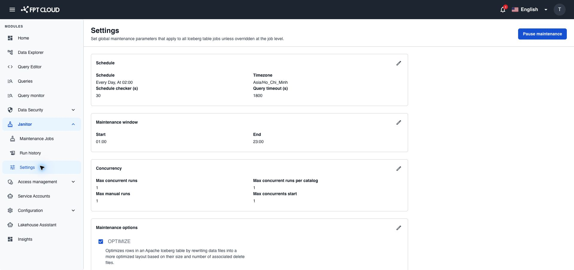The image size is (574, 270).
Task: Toggle the OPTIMIZE checkbox
Action: click(101, 242)
